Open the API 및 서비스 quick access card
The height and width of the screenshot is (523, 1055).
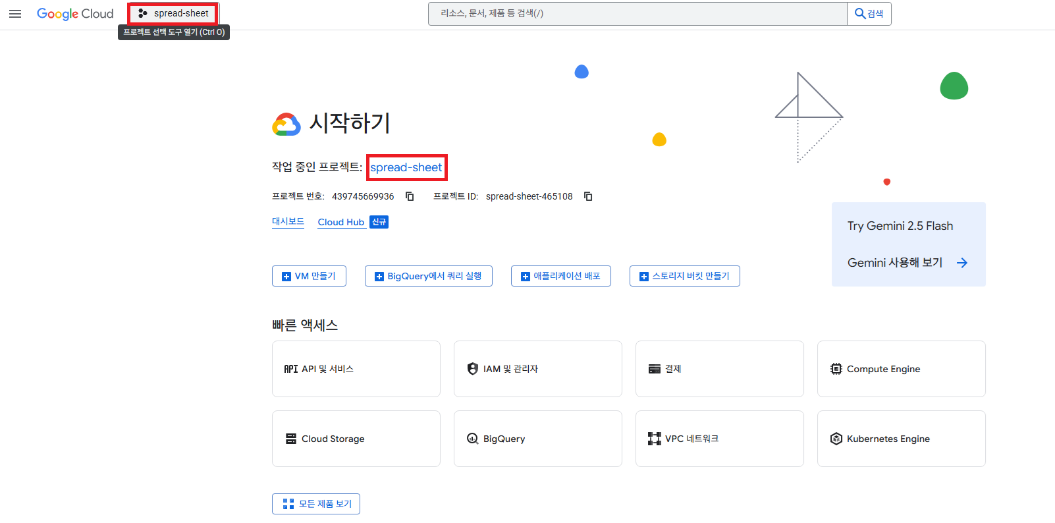[356, 369]
